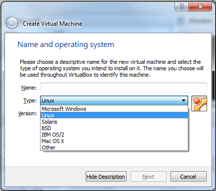Click the 'Name and operating system' heading
The height and width of the screenshot is (191, 216).
(66, 45)
